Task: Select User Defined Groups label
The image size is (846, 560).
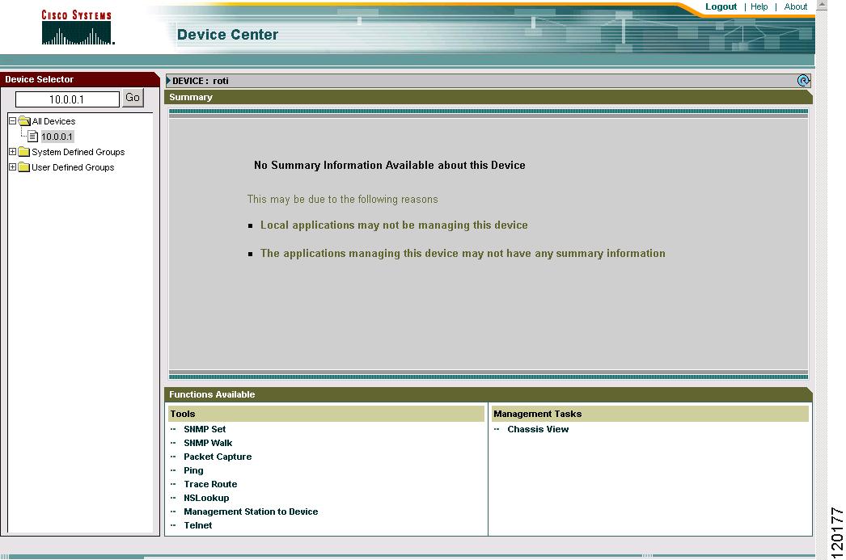Action: click(x=73, y=167)
